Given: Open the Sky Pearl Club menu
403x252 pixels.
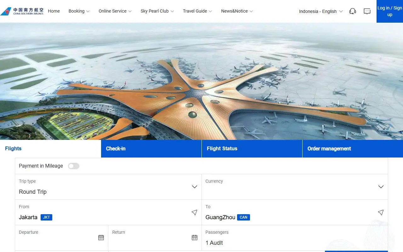Looking at the screenshot, I should click(157, 11).
